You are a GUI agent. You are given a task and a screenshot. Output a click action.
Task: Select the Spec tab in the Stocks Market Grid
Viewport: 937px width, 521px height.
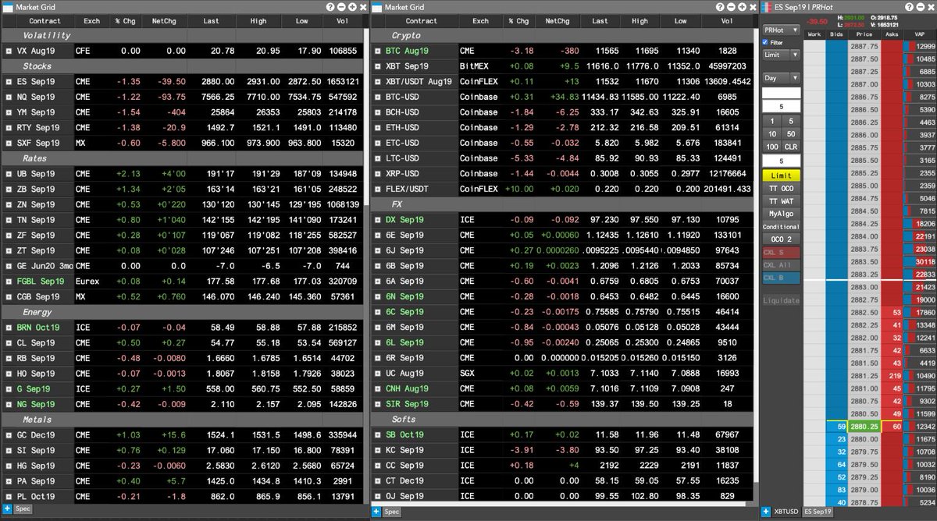(23, 509)
